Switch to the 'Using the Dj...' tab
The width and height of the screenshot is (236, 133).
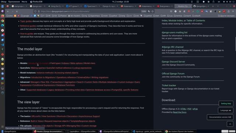coord(56,6)
